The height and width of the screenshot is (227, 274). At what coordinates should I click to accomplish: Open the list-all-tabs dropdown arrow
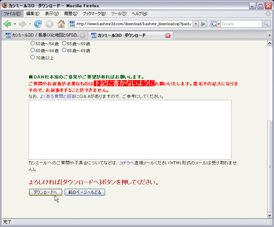[x=270, y=35]
